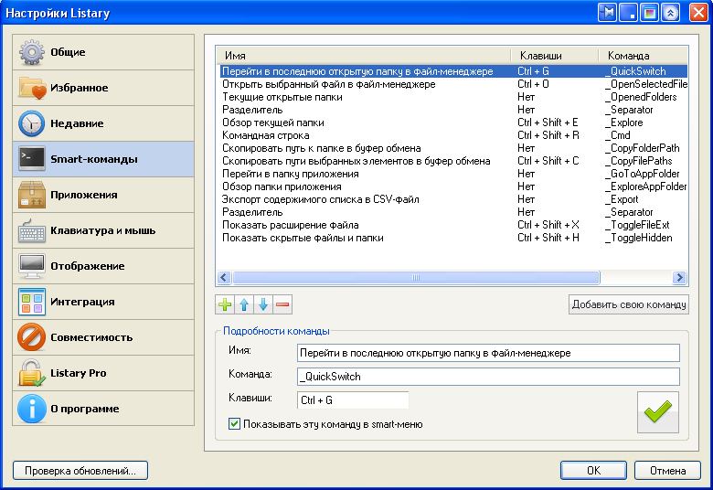Click the roll-up arrows title bar icon

coord(670,12)
